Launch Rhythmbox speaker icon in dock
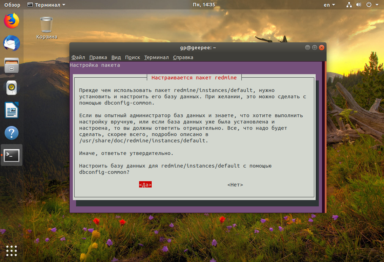Image resolution: width=384 pixels, height=262 pixels. 12,87
